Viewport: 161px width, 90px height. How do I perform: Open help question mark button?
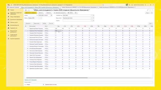(x=152, y=13)
